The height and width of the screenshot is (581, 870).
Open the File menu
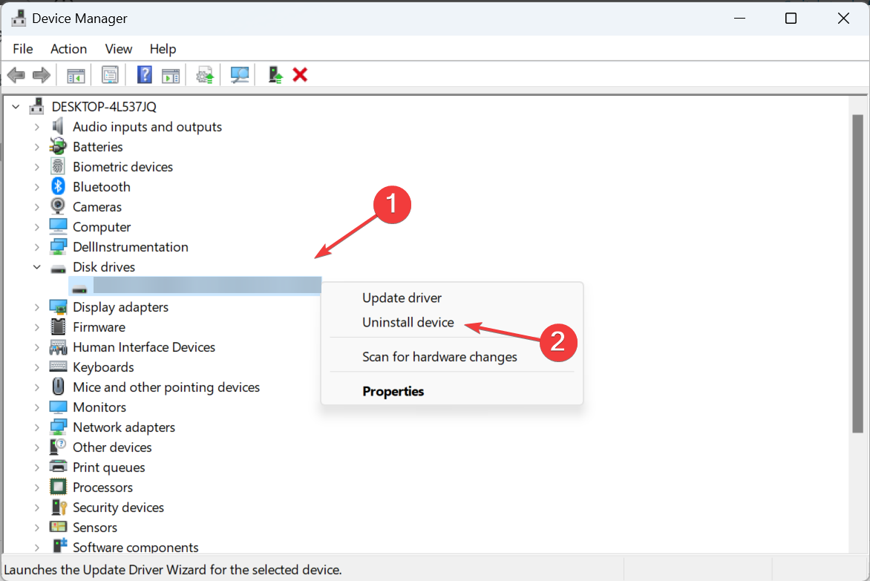23,49
